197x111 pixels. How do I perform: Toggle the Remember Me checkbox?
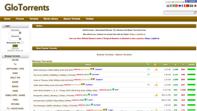(23, 42)
